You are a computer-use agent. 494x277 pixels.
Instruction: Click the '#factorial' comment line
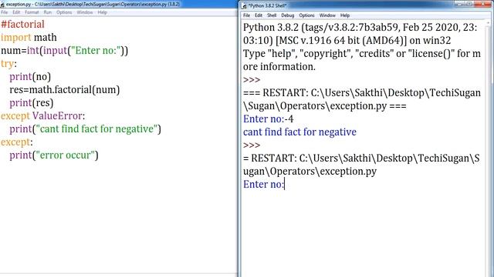click(x=22, y=25)
